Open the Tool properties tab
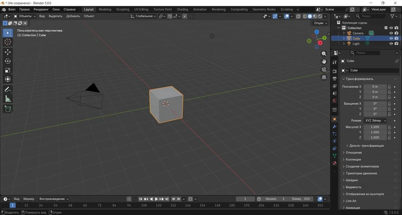This screenshot has height=215, width=402. 335,62
